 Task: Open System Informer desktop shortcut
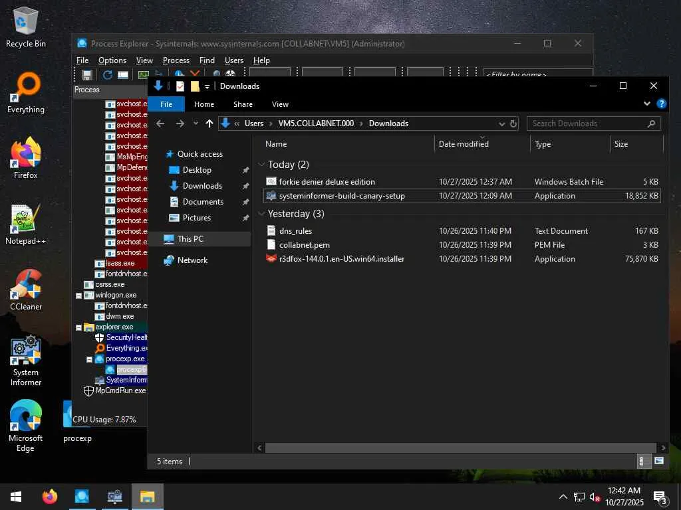26,361
